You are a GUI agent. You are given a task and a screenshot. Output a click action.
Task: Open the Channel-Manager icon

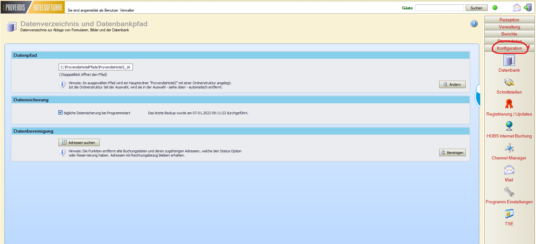(509, 148)
